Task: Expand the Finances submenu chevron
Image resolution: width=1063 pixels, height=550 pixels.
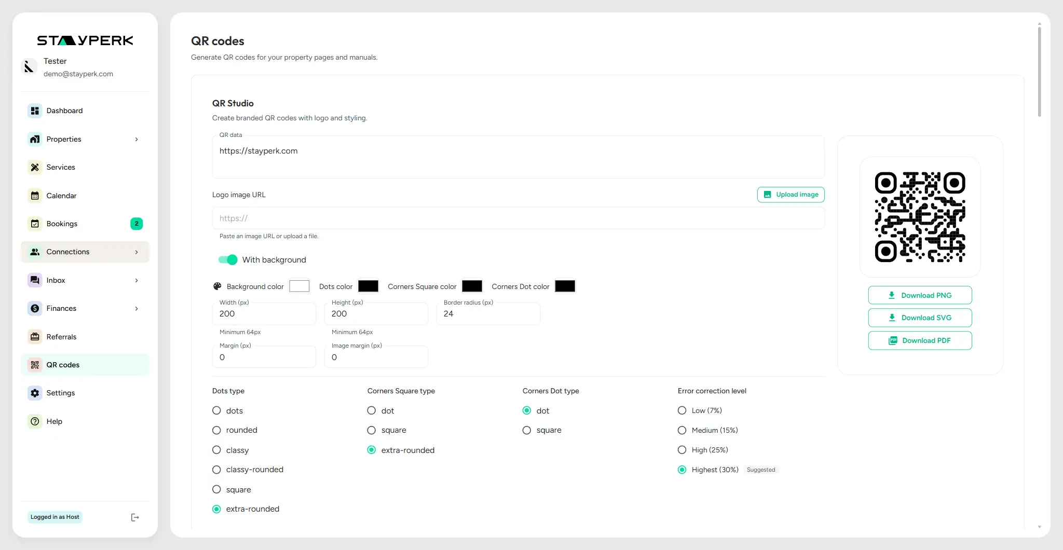Action: click(137, 308)
